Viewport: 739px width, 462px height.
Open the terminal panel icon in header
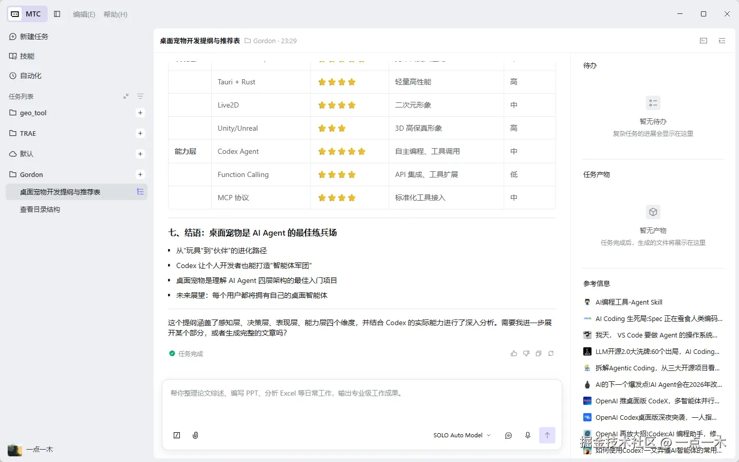(704, 41)
